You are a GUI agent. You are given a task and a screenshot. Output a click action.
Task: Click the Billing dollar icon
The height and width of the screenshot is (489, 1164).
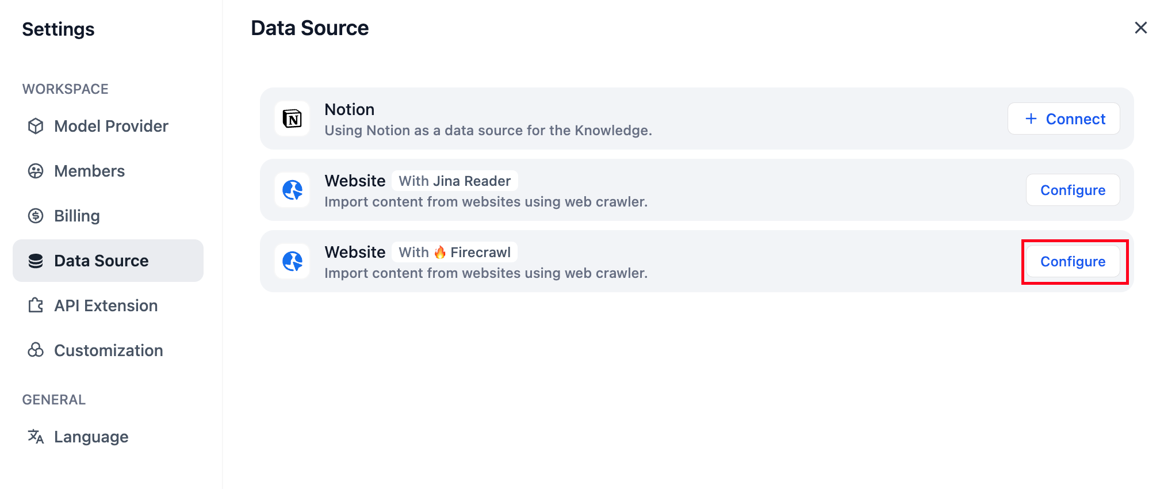36,216
